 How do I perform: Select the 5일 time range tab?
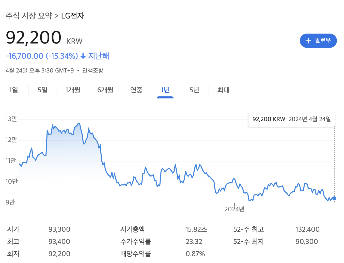click(42, 90)
